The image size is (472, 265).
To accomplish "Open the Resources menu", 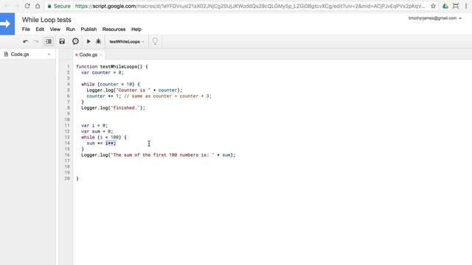I will (114, 29).
